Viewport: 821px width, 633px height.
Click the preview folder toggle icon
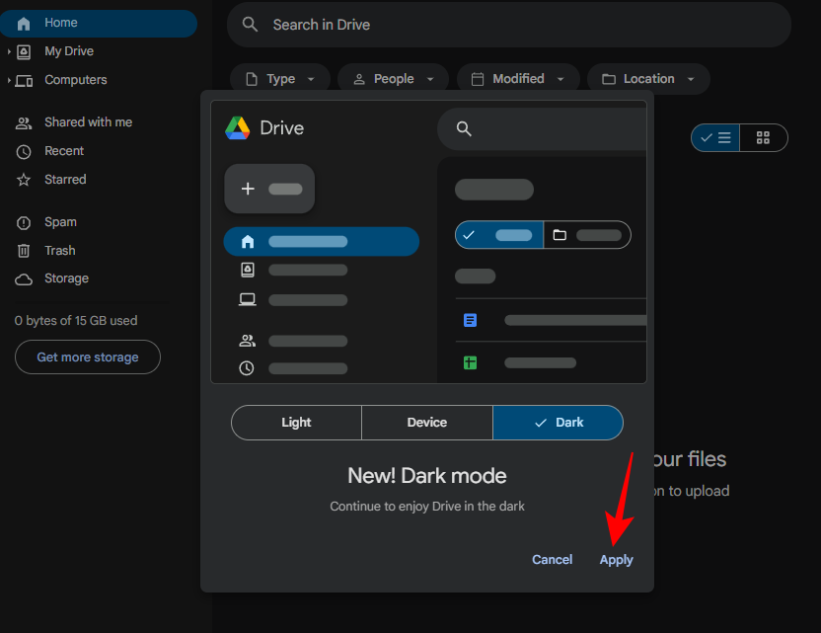coord(560,235)
